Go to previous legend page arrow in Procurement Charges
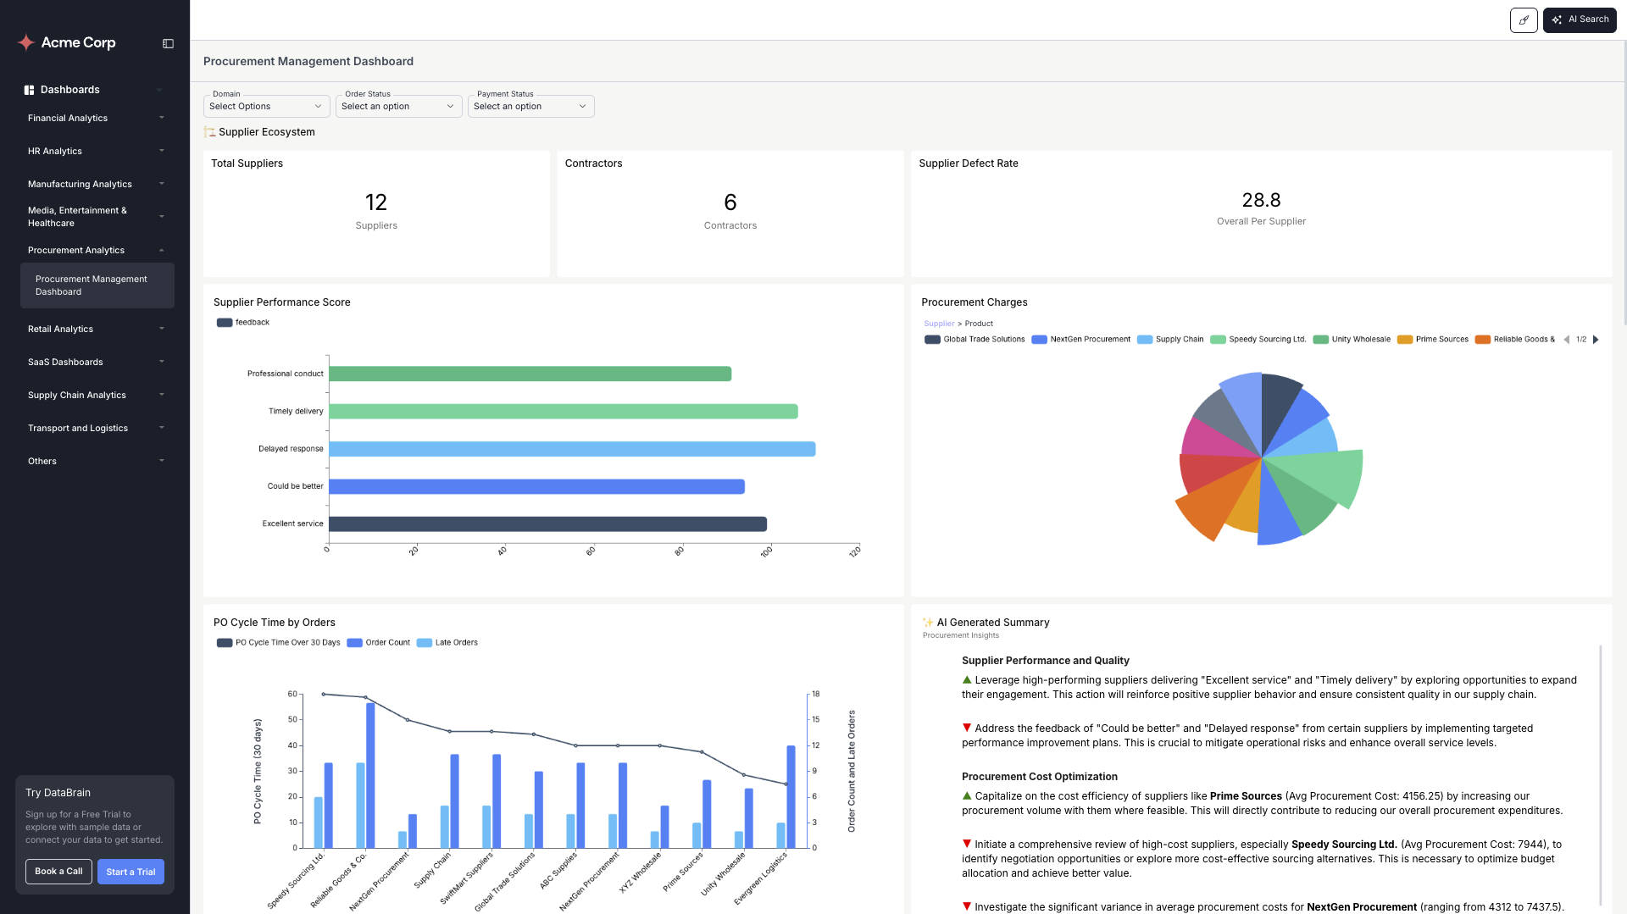Screen dimensions: 1627x914 point(1566,340)
